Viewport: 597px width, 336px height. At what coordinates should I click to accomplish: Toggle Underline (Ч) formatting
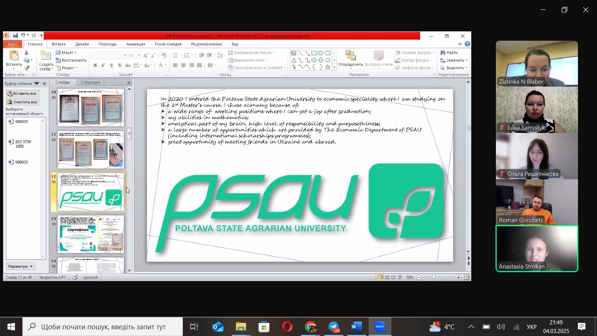[x=111, y=65]
